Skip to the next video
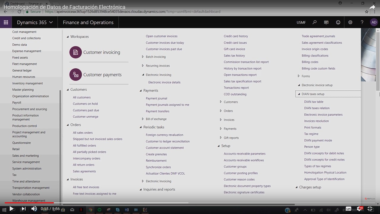380x214 pixels. tap(24, 209)
